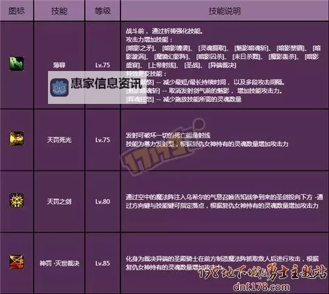Select the skill name 神罚·灭世裁决
The height and width of the screenshot is (294, 329).
point(59,263)
